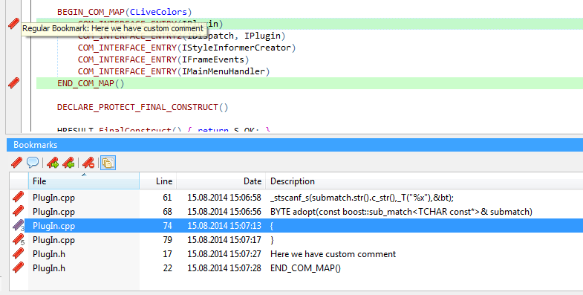583x295 pixels.
Task: Click purple numbered bookmark icon of line 74
Action: click(19, 225)
